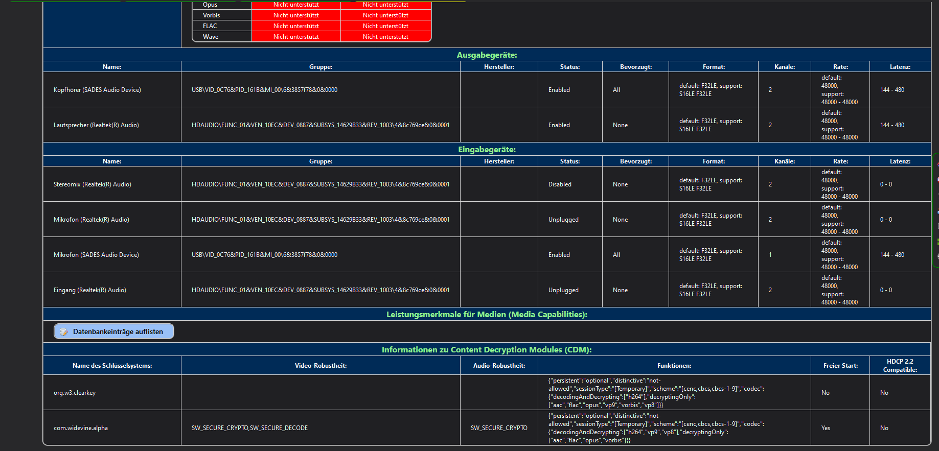
Task: Click the HDCP 2.2 Compatible column header
Action: [900, 366]
